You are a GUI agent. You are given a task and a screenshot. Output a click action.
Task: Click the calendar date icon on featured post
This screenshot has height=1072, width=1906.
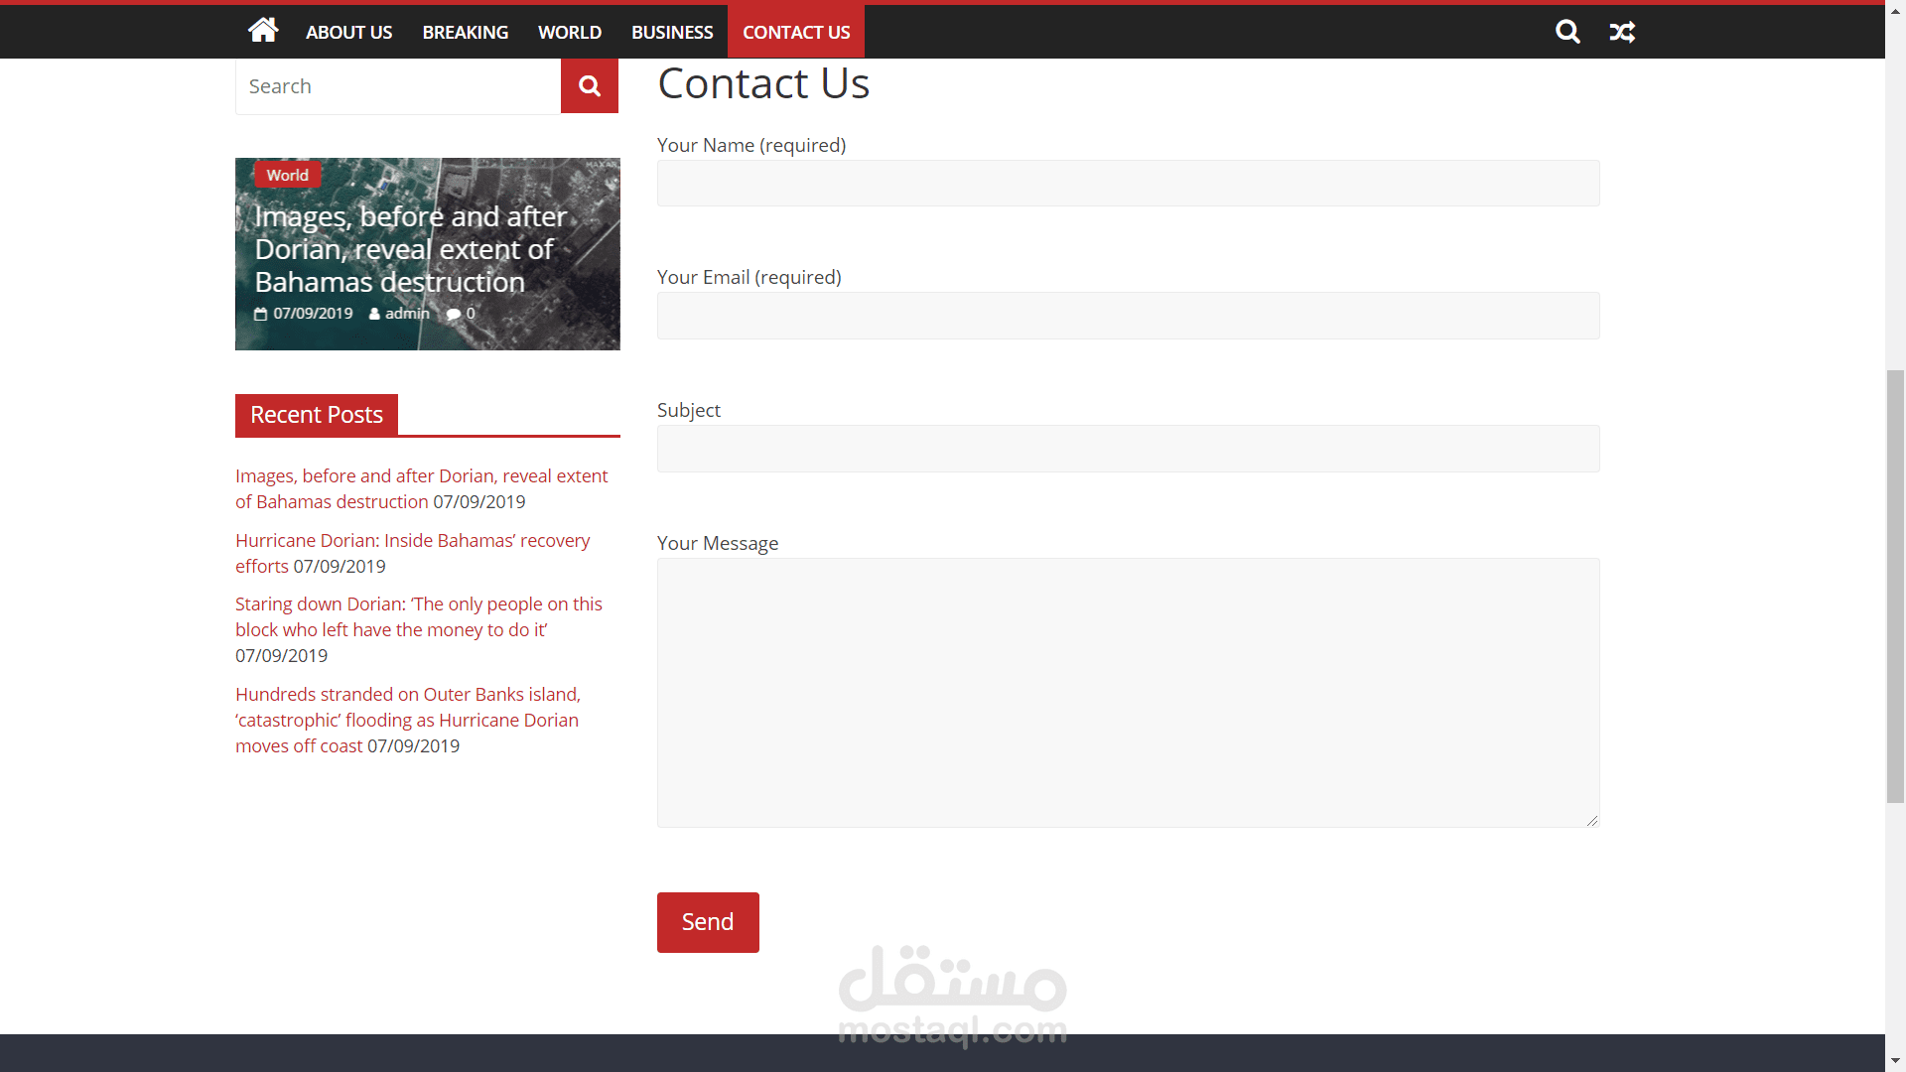(x=261, y=314)
